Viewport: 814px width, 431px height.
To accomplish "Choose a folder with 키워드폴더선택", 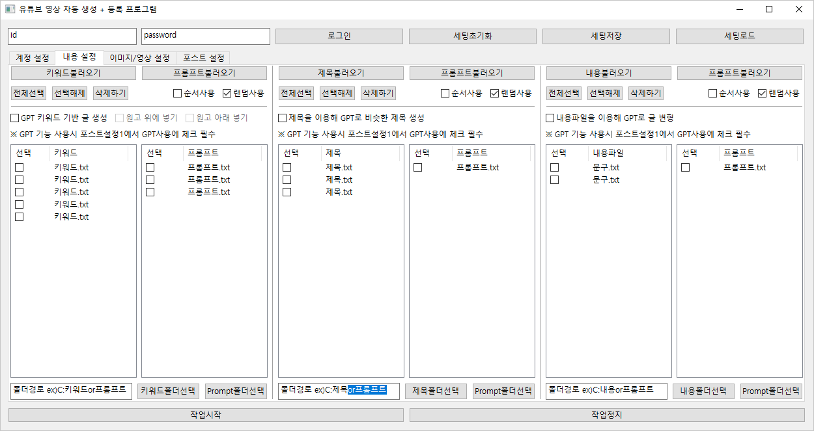I will pyautogui.click(x=168, y=391).
